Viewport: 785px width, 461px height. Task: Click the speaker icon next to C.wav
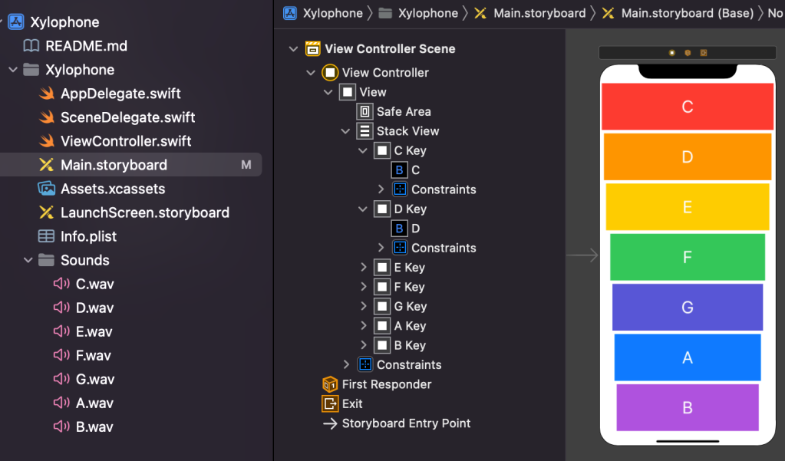[x=61, y=285]
